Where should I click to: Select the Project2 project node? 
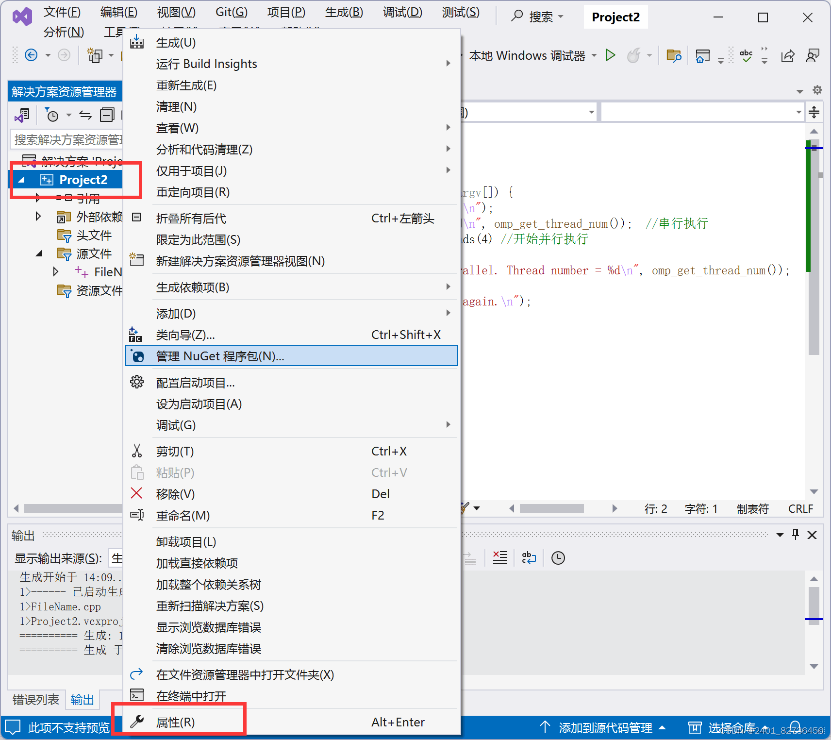(x=83, y=180)
